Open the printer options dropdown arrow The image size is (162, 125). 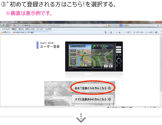point(122,32)
